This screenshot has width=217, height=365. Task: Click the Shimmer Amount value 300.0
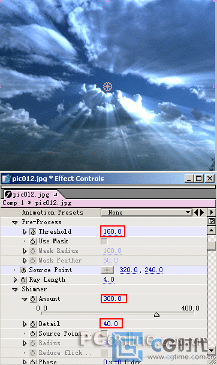(x=113, y=298)
